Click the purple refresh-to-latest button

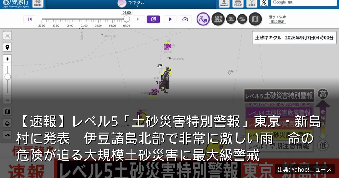(x=153, y=19)
